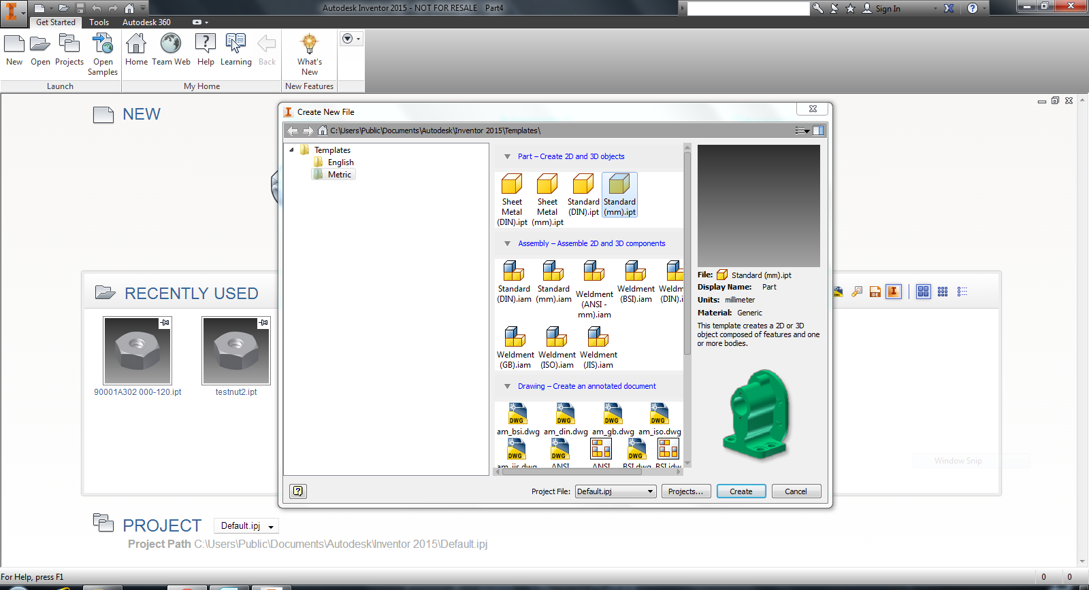This screenshot has width=1089, height=590.
Task: Select the English templates folder
Action: coord(334,162)
